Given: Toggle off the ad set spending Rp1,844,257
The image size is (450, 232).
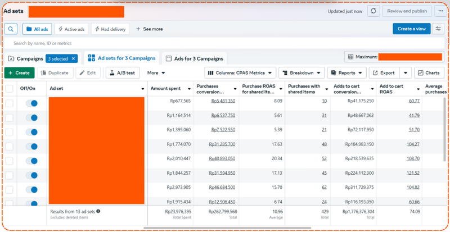Looking at the screenshot, I should 31,175.
